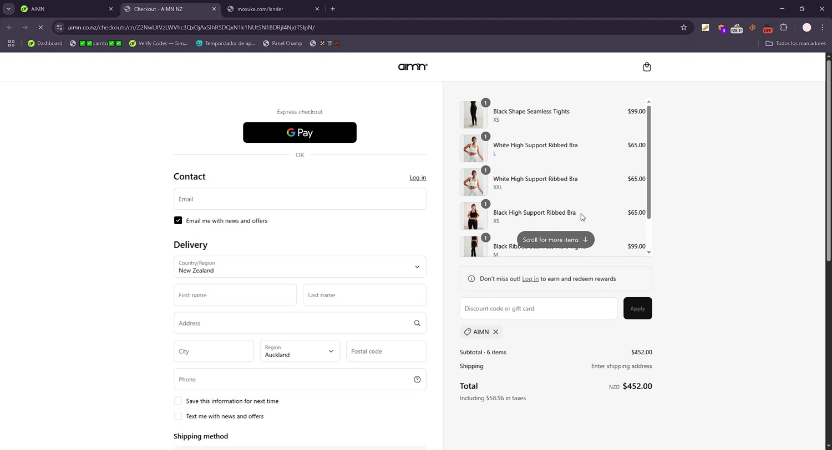
Task: Open the cookie extension with badge 3
Action: [721, 28]
